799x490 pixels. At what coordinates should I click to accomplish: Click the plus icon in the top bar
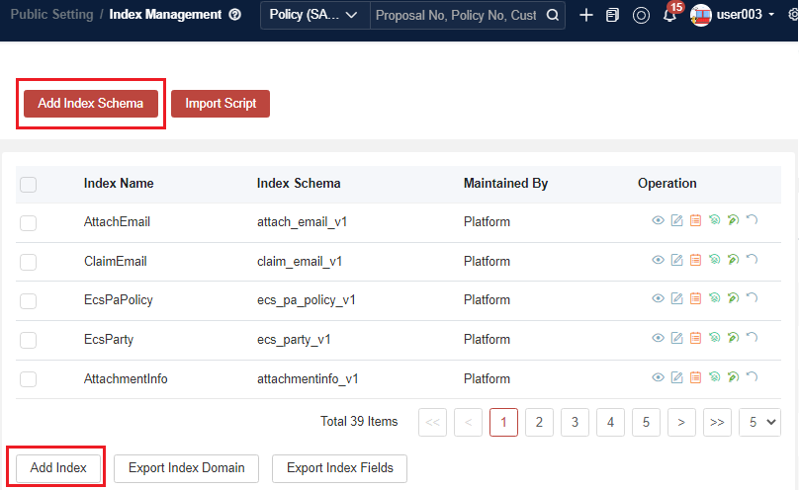pyautogui.click(x=586, y=16)
